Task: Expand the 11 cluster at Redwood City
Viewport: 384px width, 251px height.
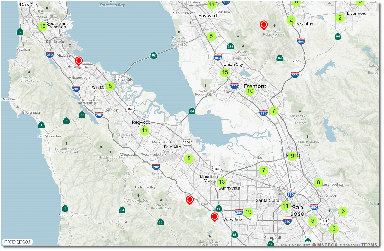Action: click(144, 131)
